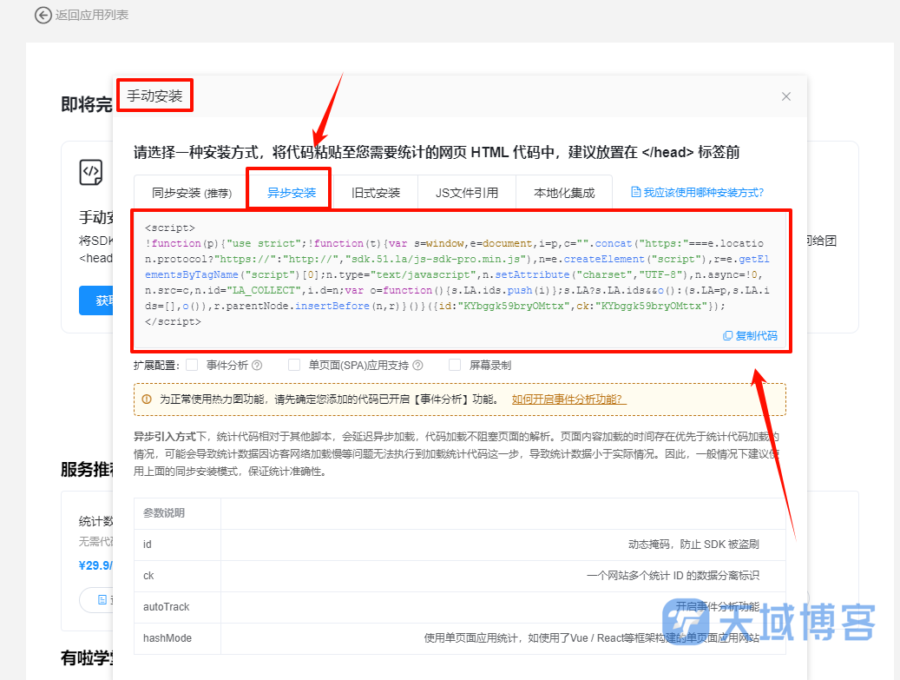Open the 本地化集成 tab
The height and width of the screenshot is (680, 900).
[564, 193]
